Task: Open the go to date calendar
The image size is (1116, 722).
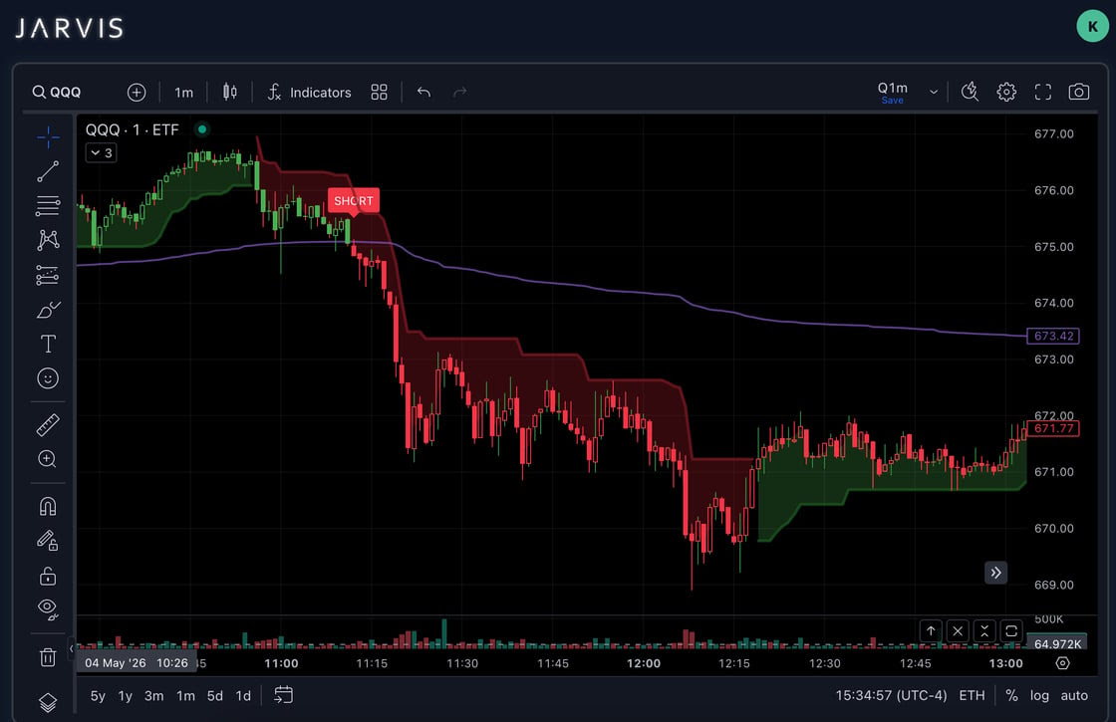Action: [283, 695]
